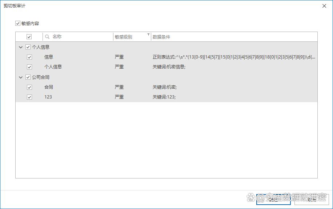Uncheck the 公司合同 group checkbox

[x=28, y=77]
